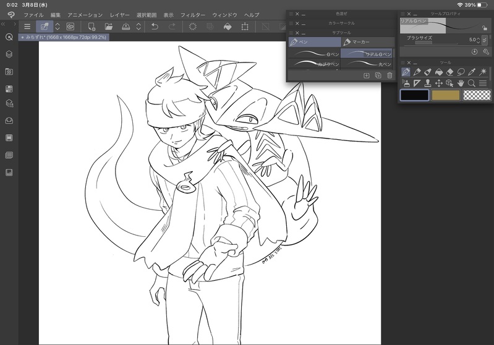The width and height of the screenshot is (494, 345).
Task: Select the Lasso selection tool
Action: coord(461,72)
